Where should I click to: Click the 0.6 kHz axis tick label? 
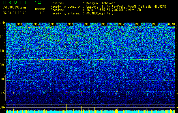tap(2, 107)
